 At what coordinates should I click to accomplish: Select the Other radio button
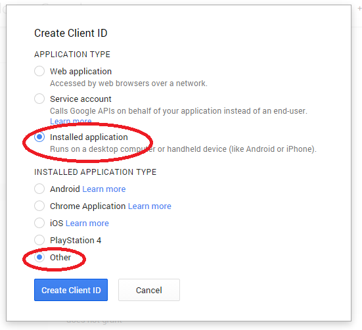pyautogui.click(x=39, y=257)
